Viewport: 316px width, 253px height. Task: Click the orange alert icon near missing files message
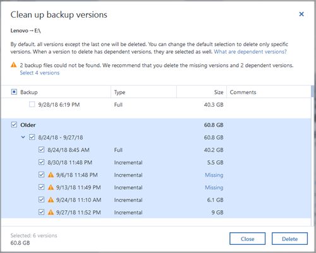[x=14, y=65]
